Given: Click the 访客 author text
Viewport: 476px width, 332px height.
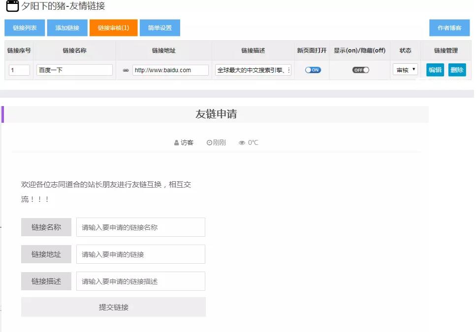Looking at the screenshot, I should coord(187,143).
